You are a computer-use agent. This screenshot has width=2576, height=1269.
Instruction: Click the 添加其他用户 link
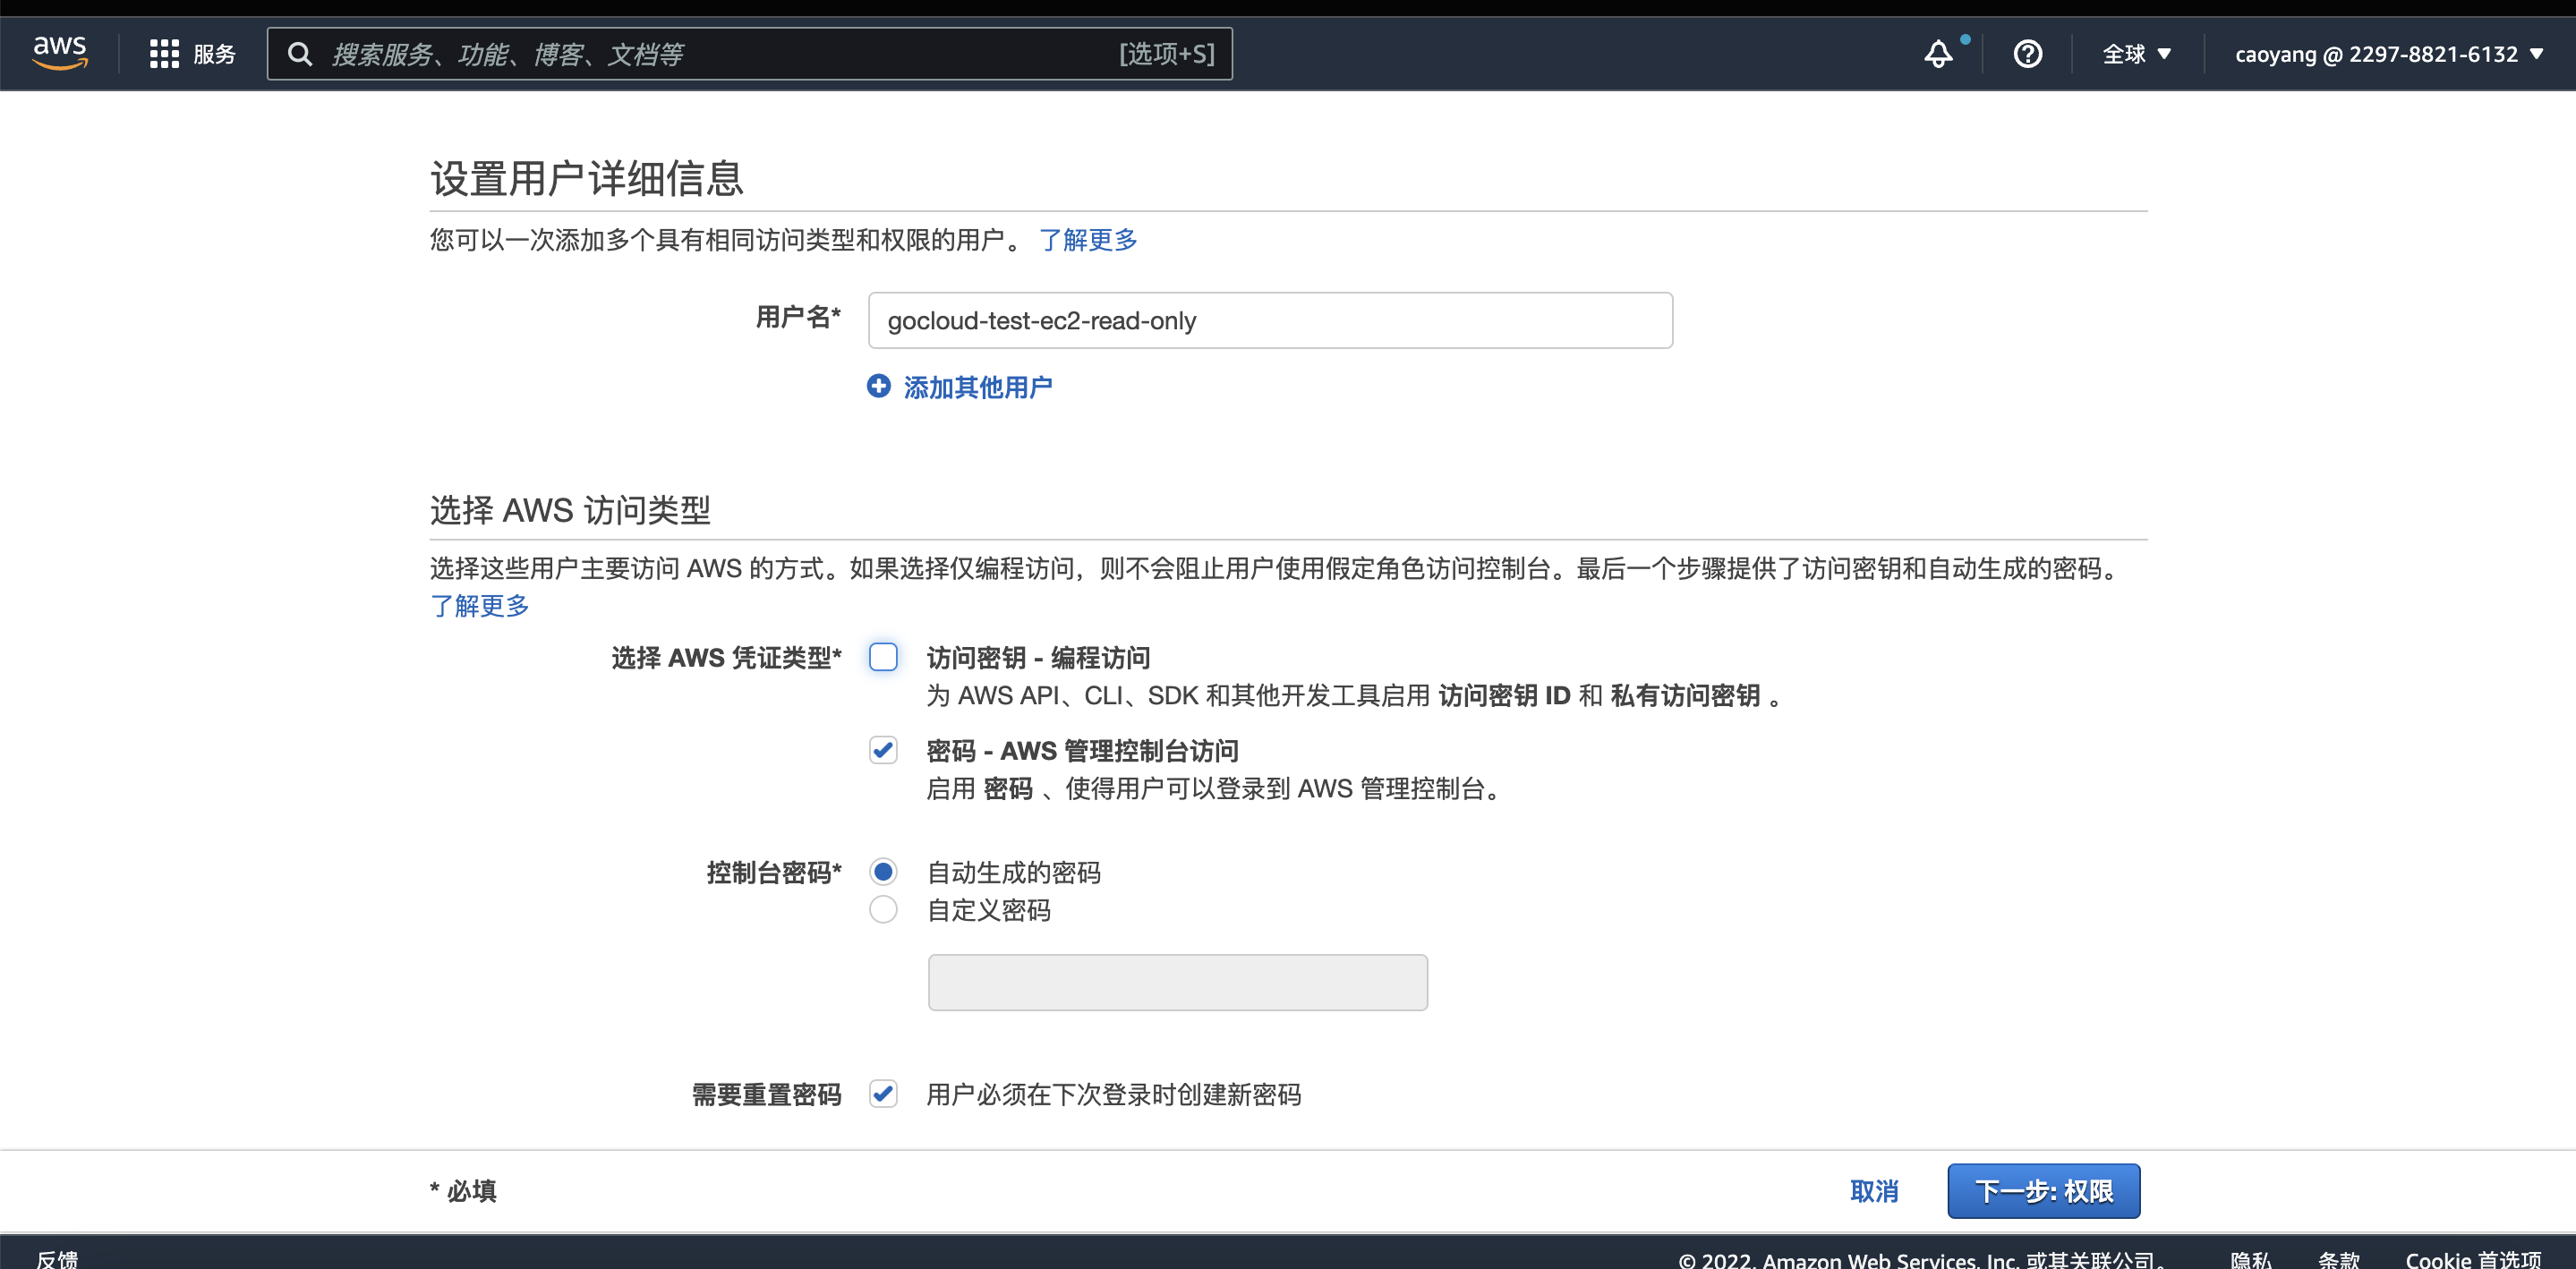coord(977,387)
